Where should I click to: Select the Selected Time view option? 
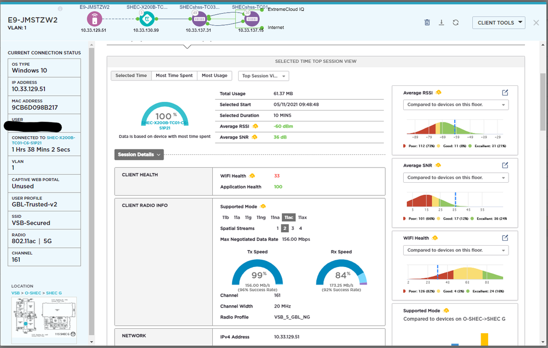click(x=131, y=76)
